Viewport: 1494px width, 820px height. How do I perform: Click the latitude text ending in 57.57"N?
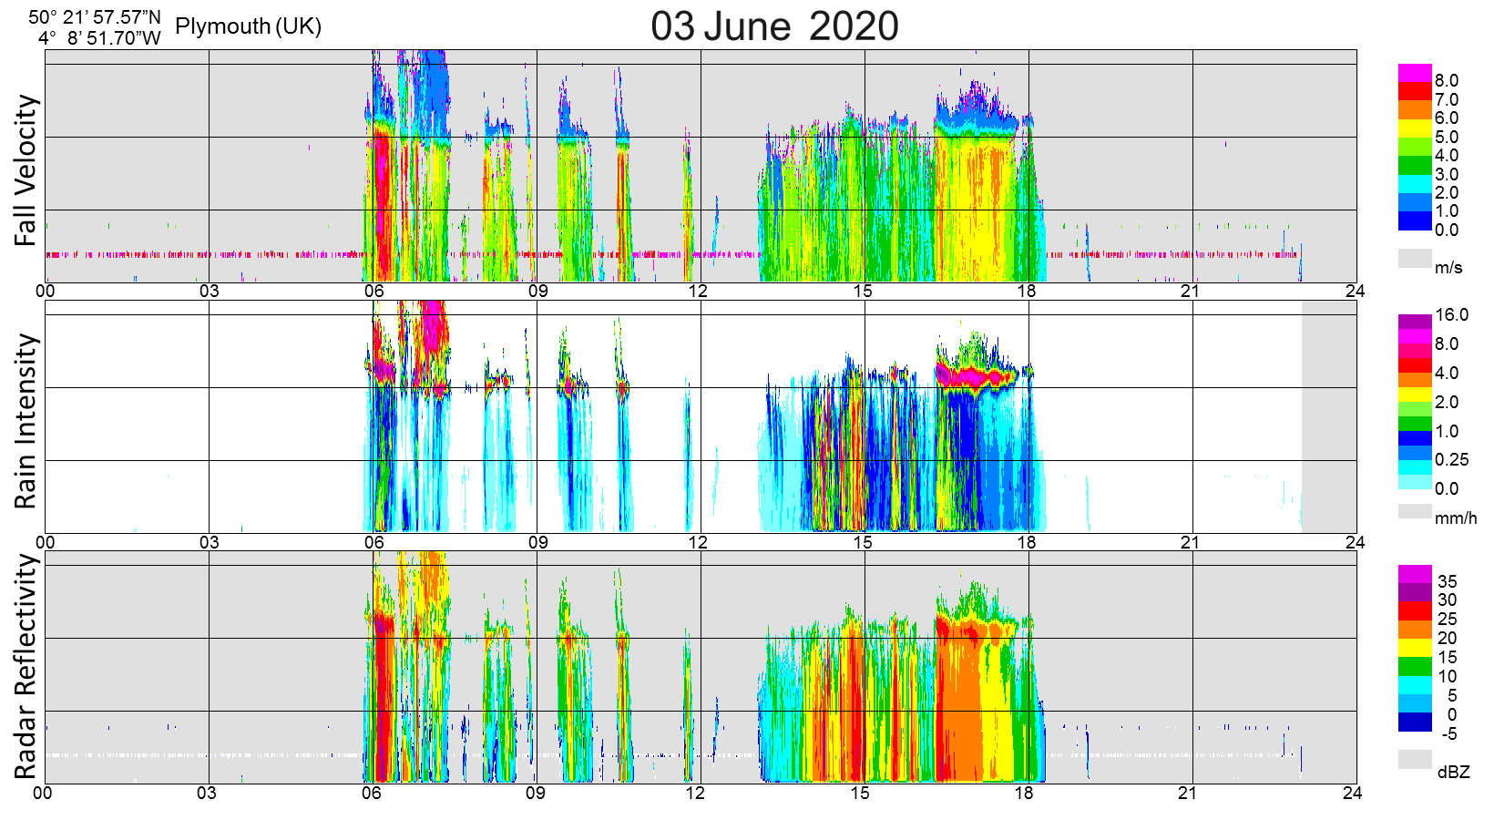[x=95, y=17]
